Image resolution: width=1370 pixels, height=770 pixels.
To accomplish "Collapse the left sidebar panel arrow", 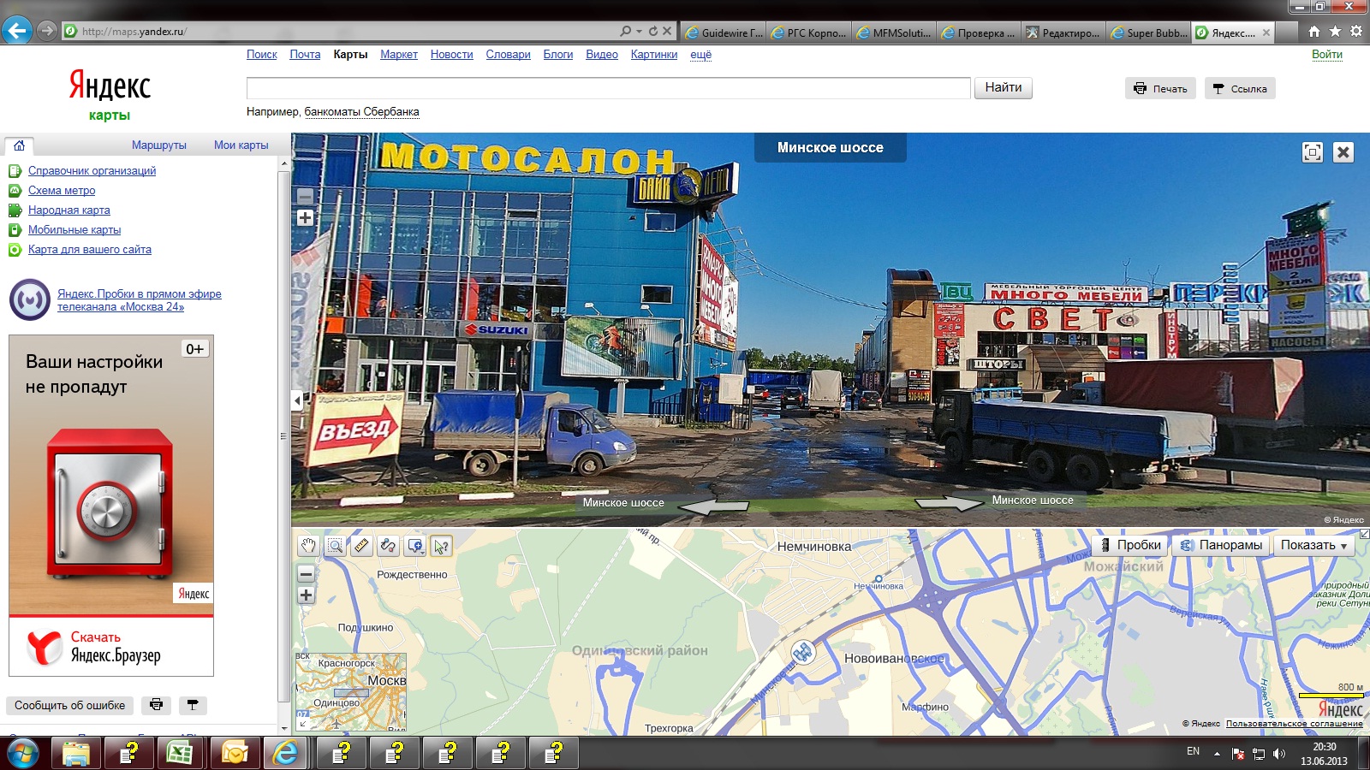I will tap(297, 400).
